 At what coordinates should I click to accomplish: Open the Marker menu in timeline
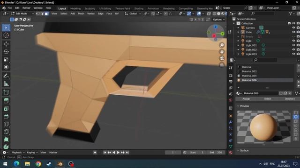coord(53,153)
